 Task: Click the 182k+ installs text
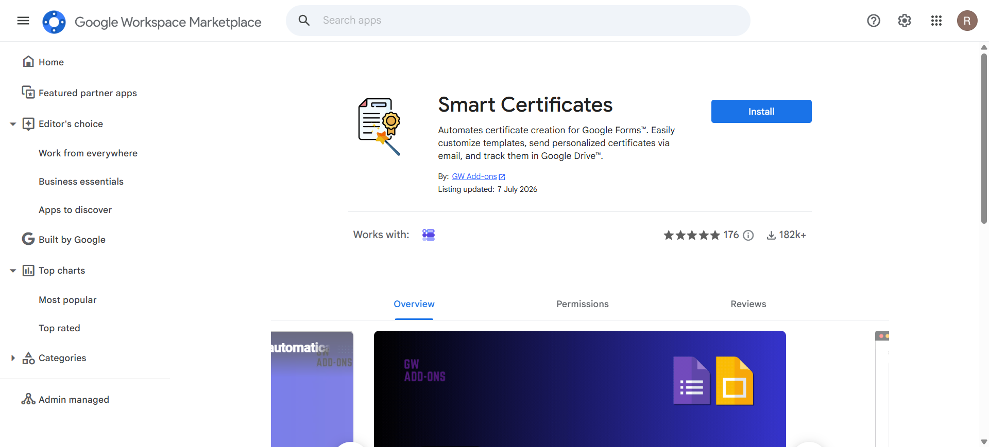click(792, 235)
